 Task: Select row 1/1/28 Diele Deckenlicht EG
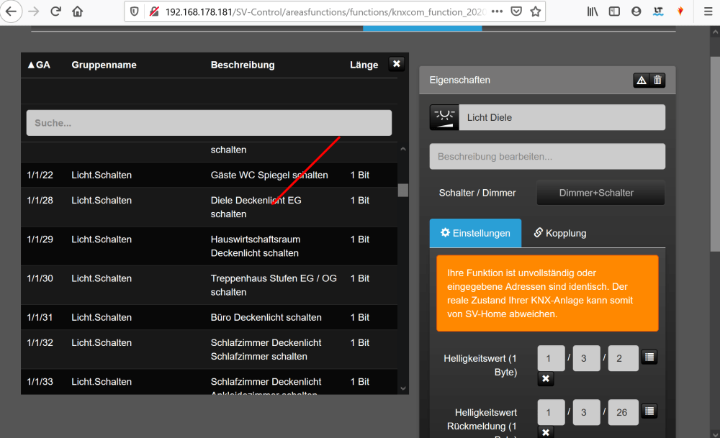tap(209, 207)
